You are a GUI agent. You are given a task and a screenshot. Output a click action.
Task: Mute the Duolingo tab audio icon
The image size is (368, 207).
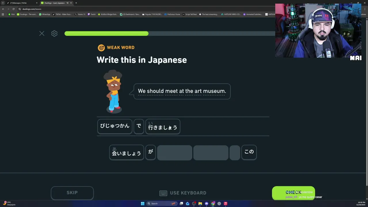click(68, 3)
